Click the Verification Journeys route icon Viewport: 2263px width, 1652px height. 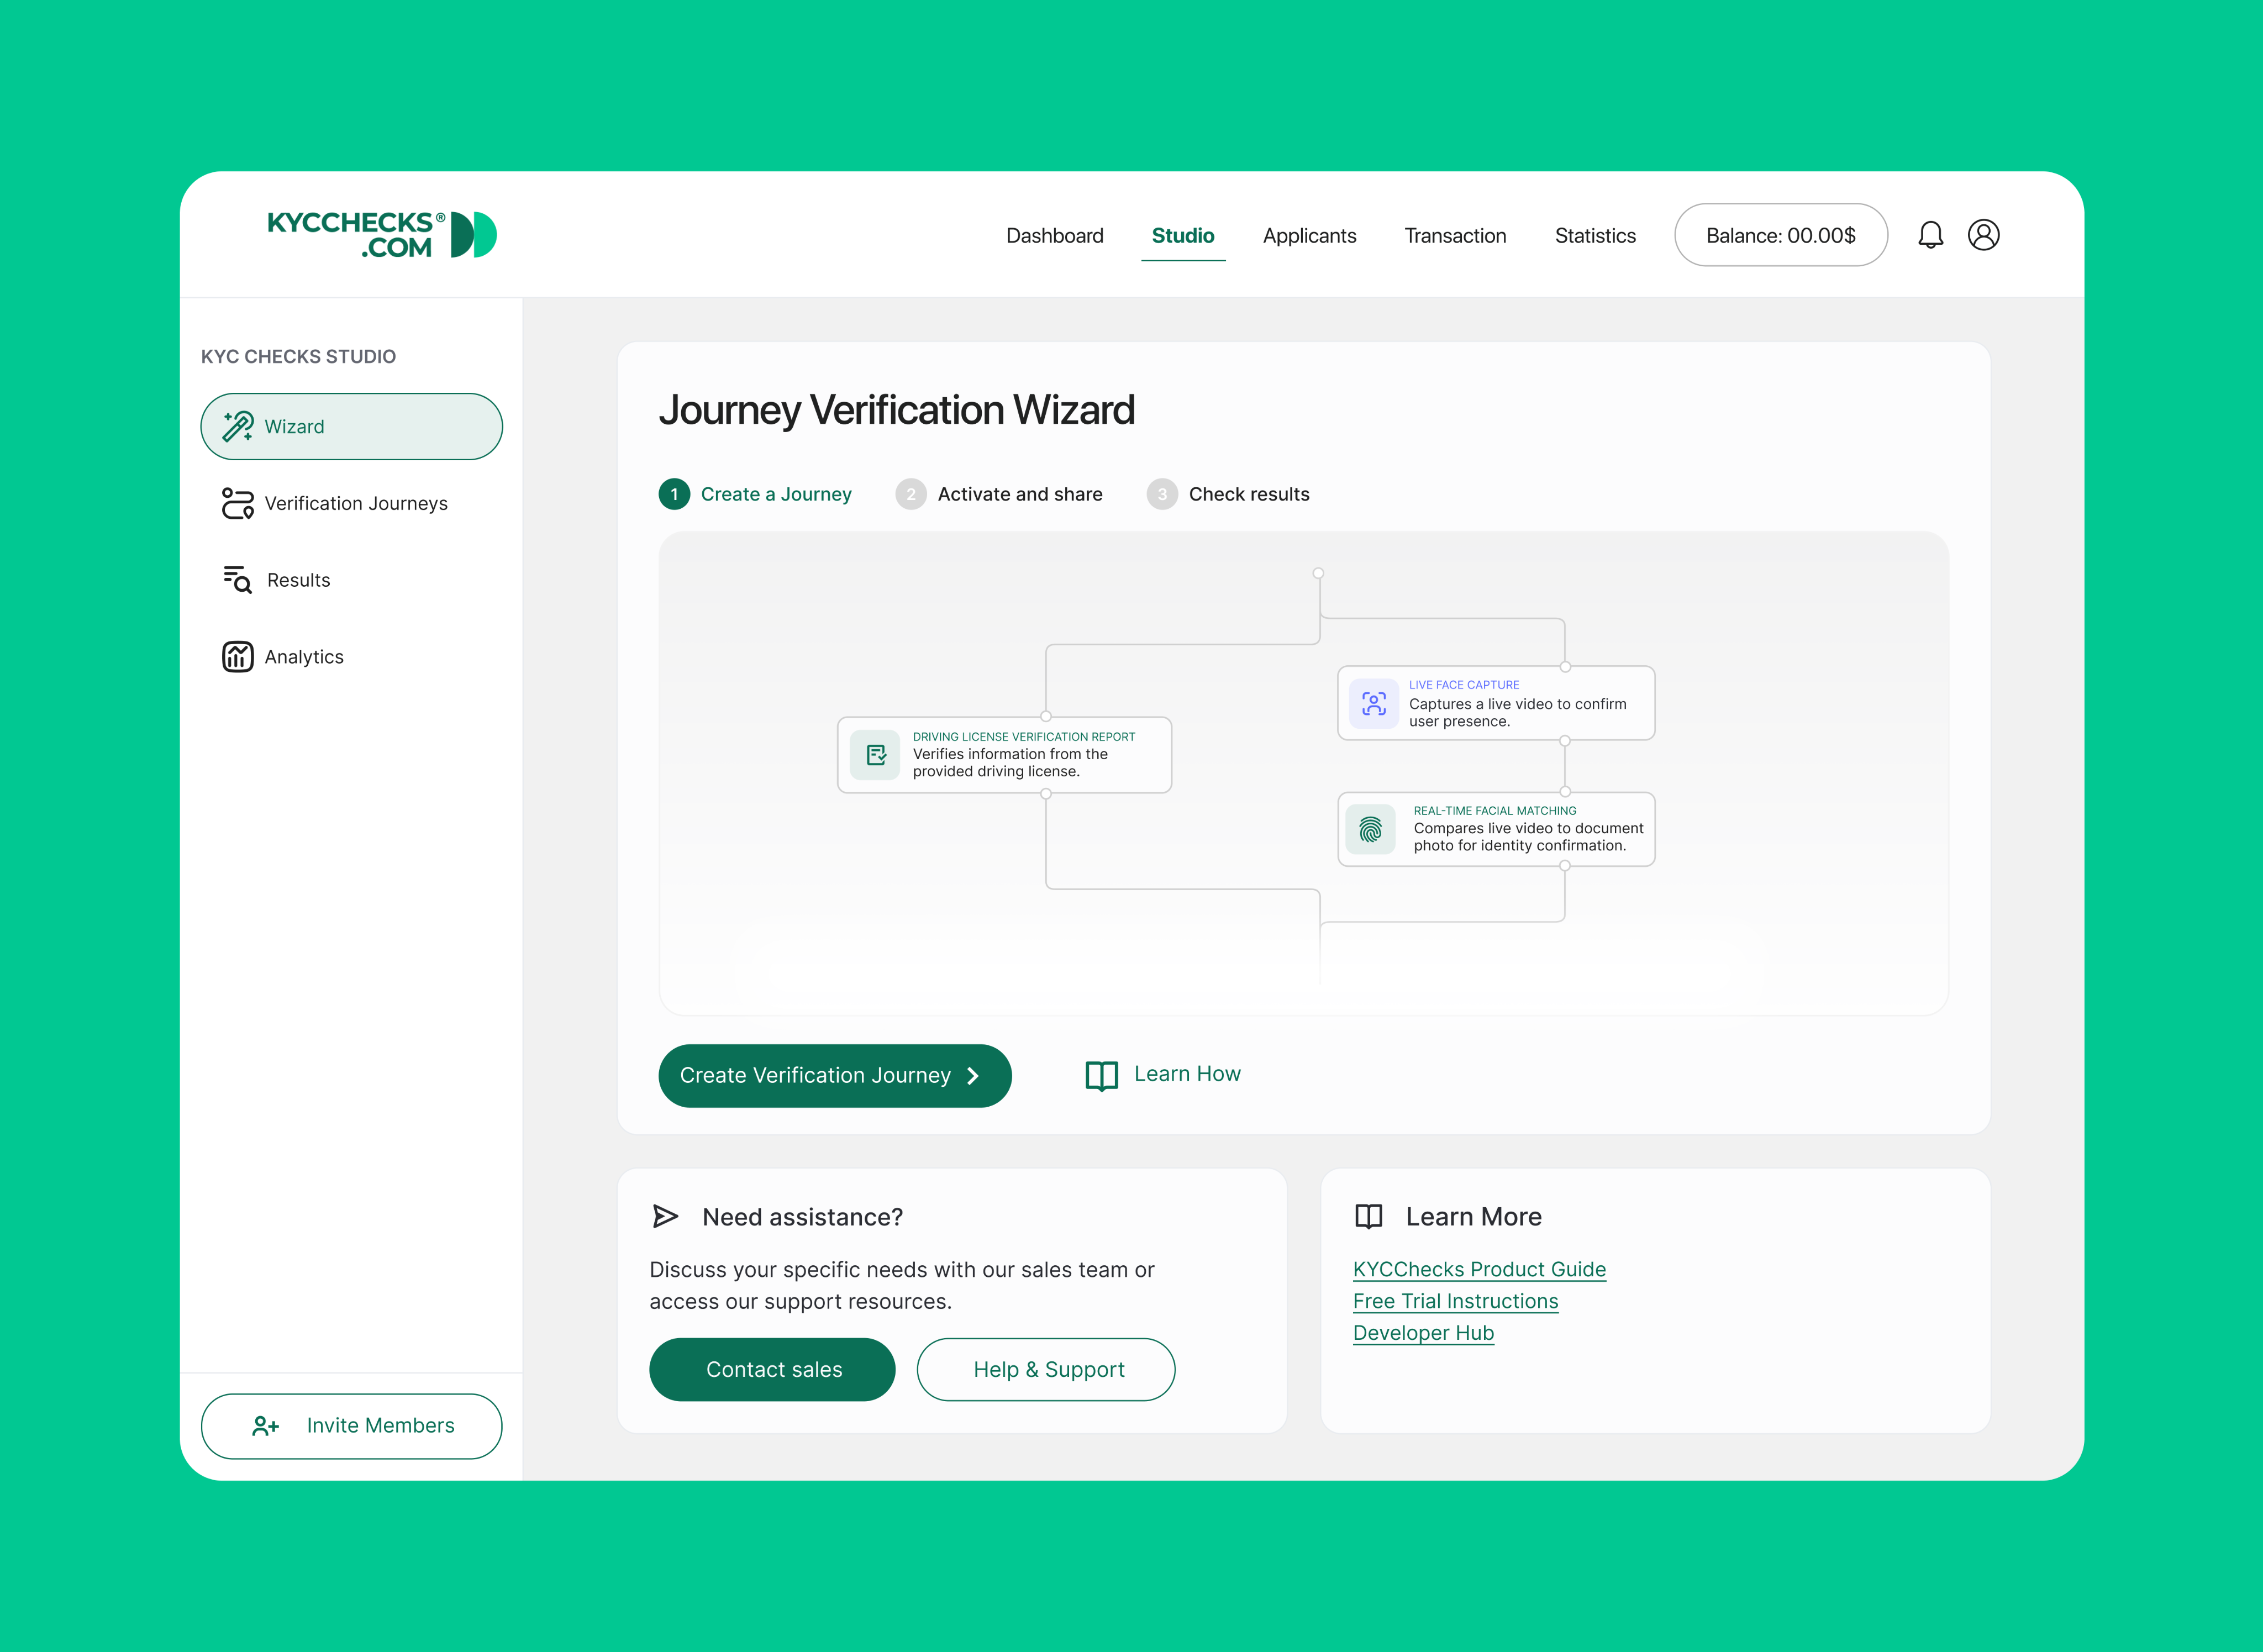[238, 503]
